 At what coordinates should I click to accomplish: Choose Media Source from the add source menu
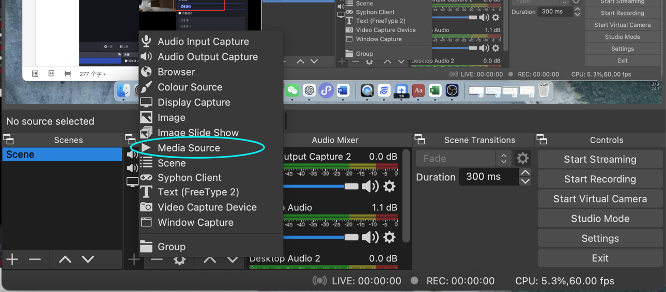(189, 148)
